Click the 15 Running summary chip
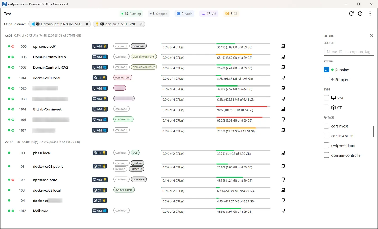The width and height of the screenshot is (378, 229). point(131,14)
